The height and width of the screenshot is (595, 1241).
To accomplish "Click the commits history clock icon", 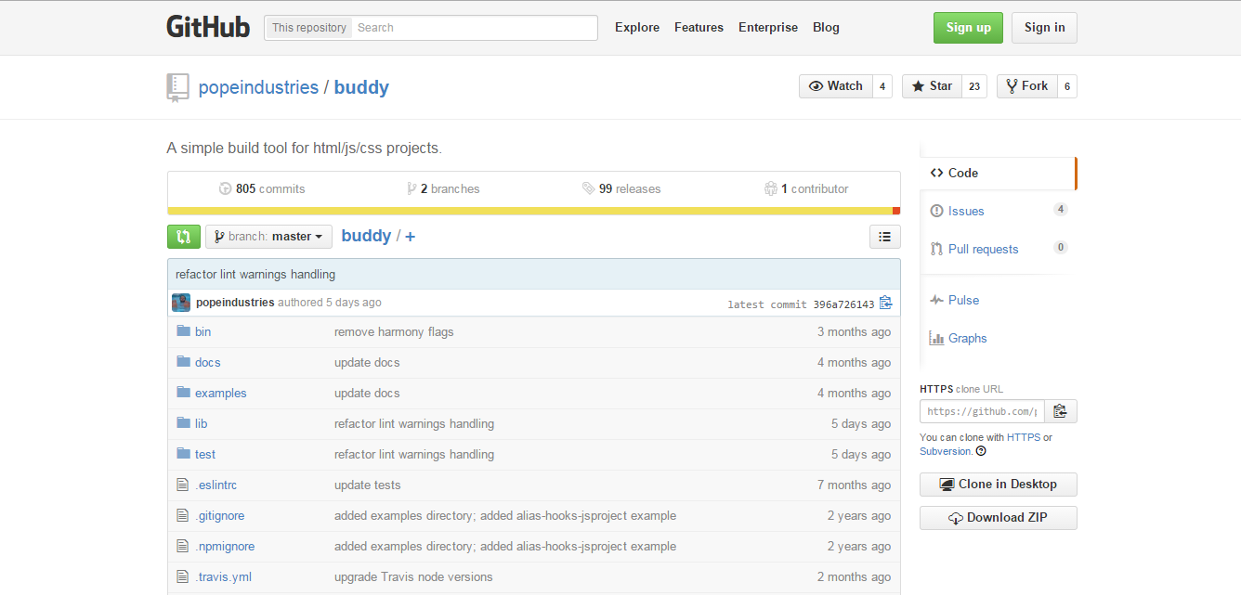I will (225, 188).
